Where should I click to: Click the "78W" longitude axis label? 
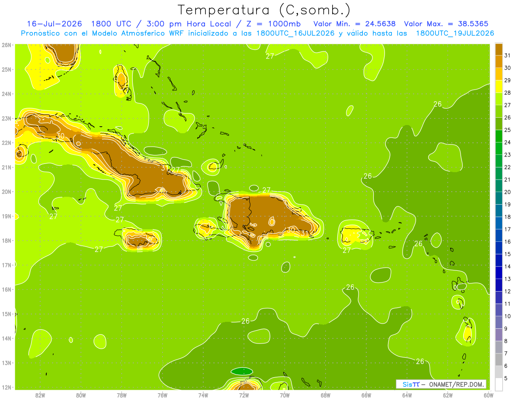click(x=122, y=395)
